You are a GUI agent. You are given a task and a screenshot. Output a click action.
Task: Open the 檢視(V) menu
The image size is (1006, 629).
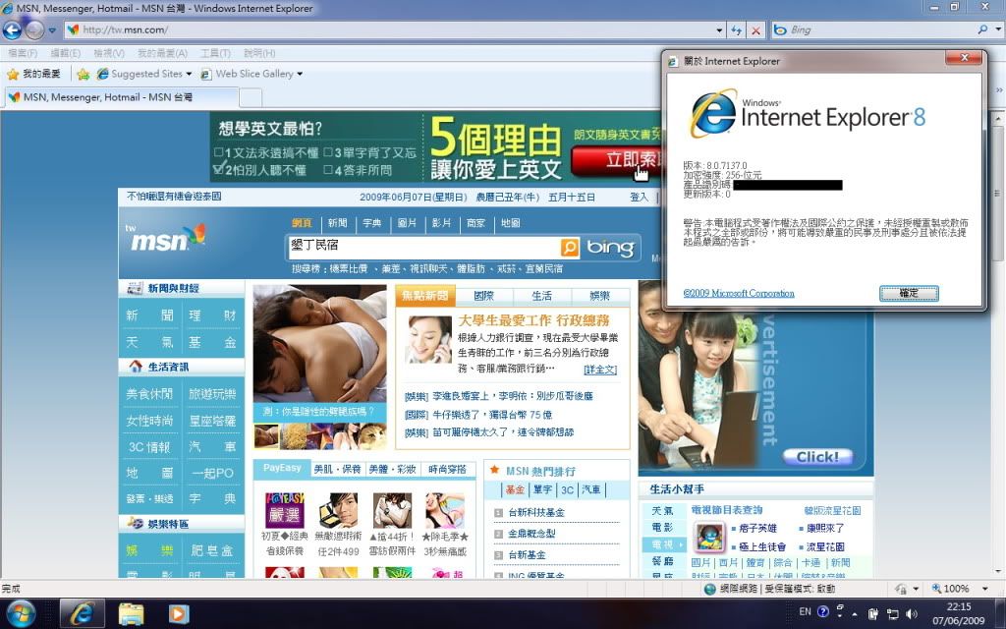pyautogui.click(x=108, y=53)
